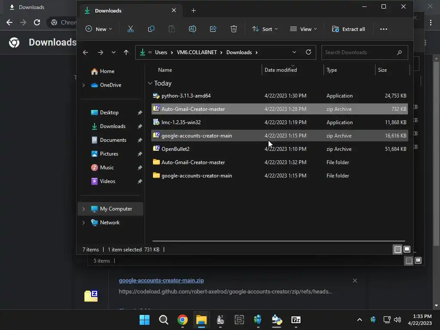The height and width of the screenshot is (330, 440).
Task: Select python-3.11.3-amd64 file
Action: (279, 96)
